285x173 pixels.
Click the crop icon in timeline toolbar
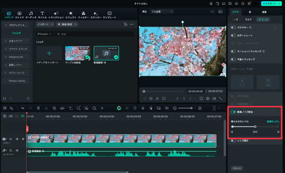coord(54,108)
